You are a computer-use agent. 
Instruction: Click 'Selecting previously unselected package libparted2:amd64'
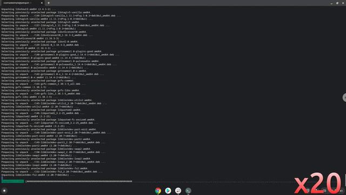point(41,110)
